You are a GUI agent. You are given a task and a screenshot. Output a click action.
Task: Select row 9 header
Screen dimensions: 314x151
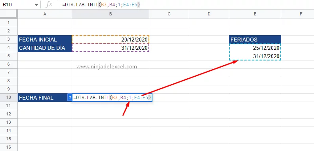pyautogui.click(x=9, y=89)
